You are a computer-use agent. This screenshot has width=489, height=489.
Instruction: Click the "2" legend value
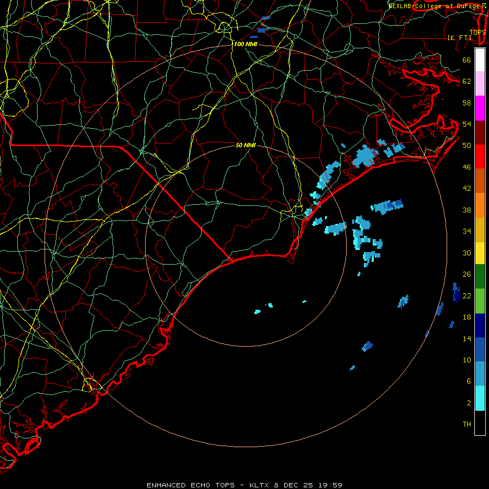(x=469, y=403)
